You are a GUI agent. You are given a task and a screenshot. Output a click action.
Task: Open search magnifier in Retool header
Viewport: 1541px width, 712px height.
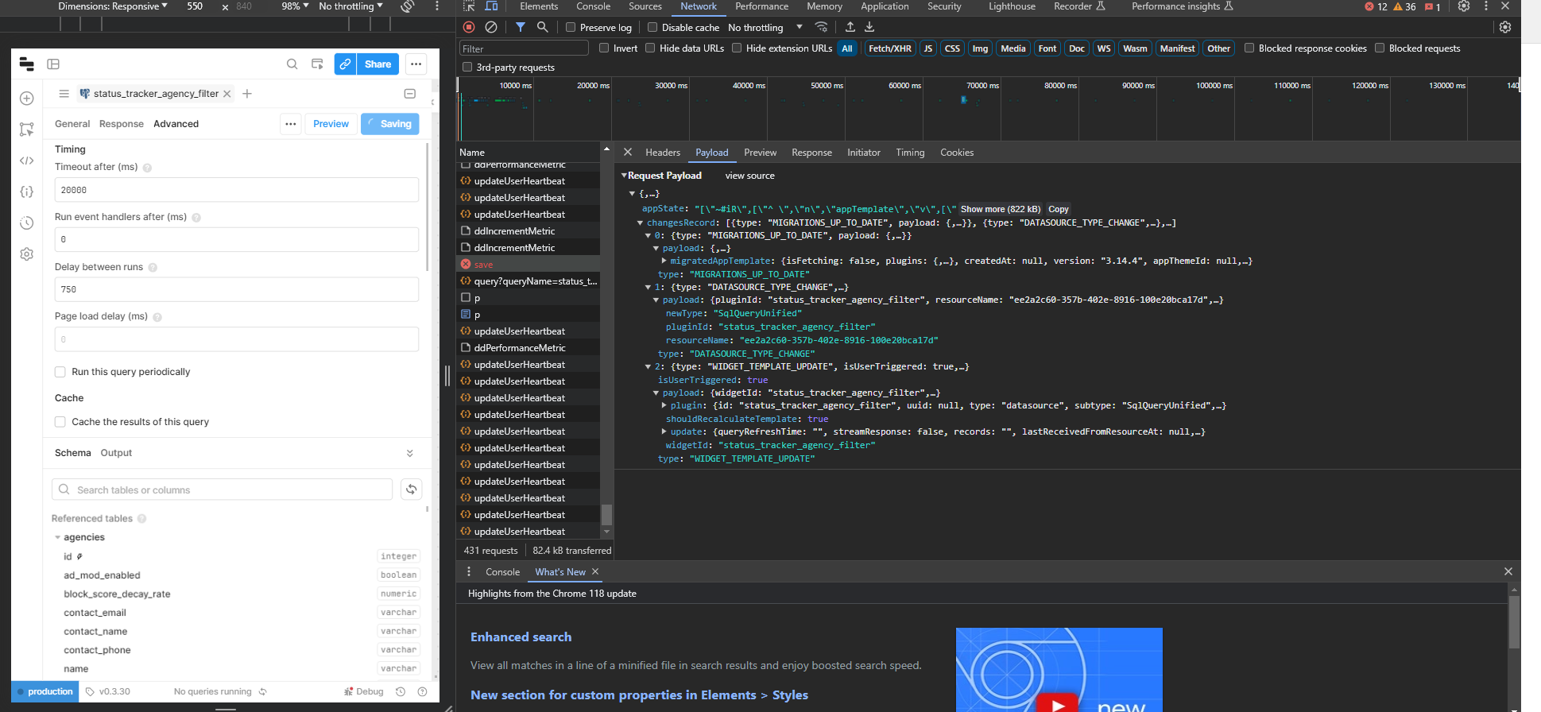pyautogui.click(x=292, y=64)
